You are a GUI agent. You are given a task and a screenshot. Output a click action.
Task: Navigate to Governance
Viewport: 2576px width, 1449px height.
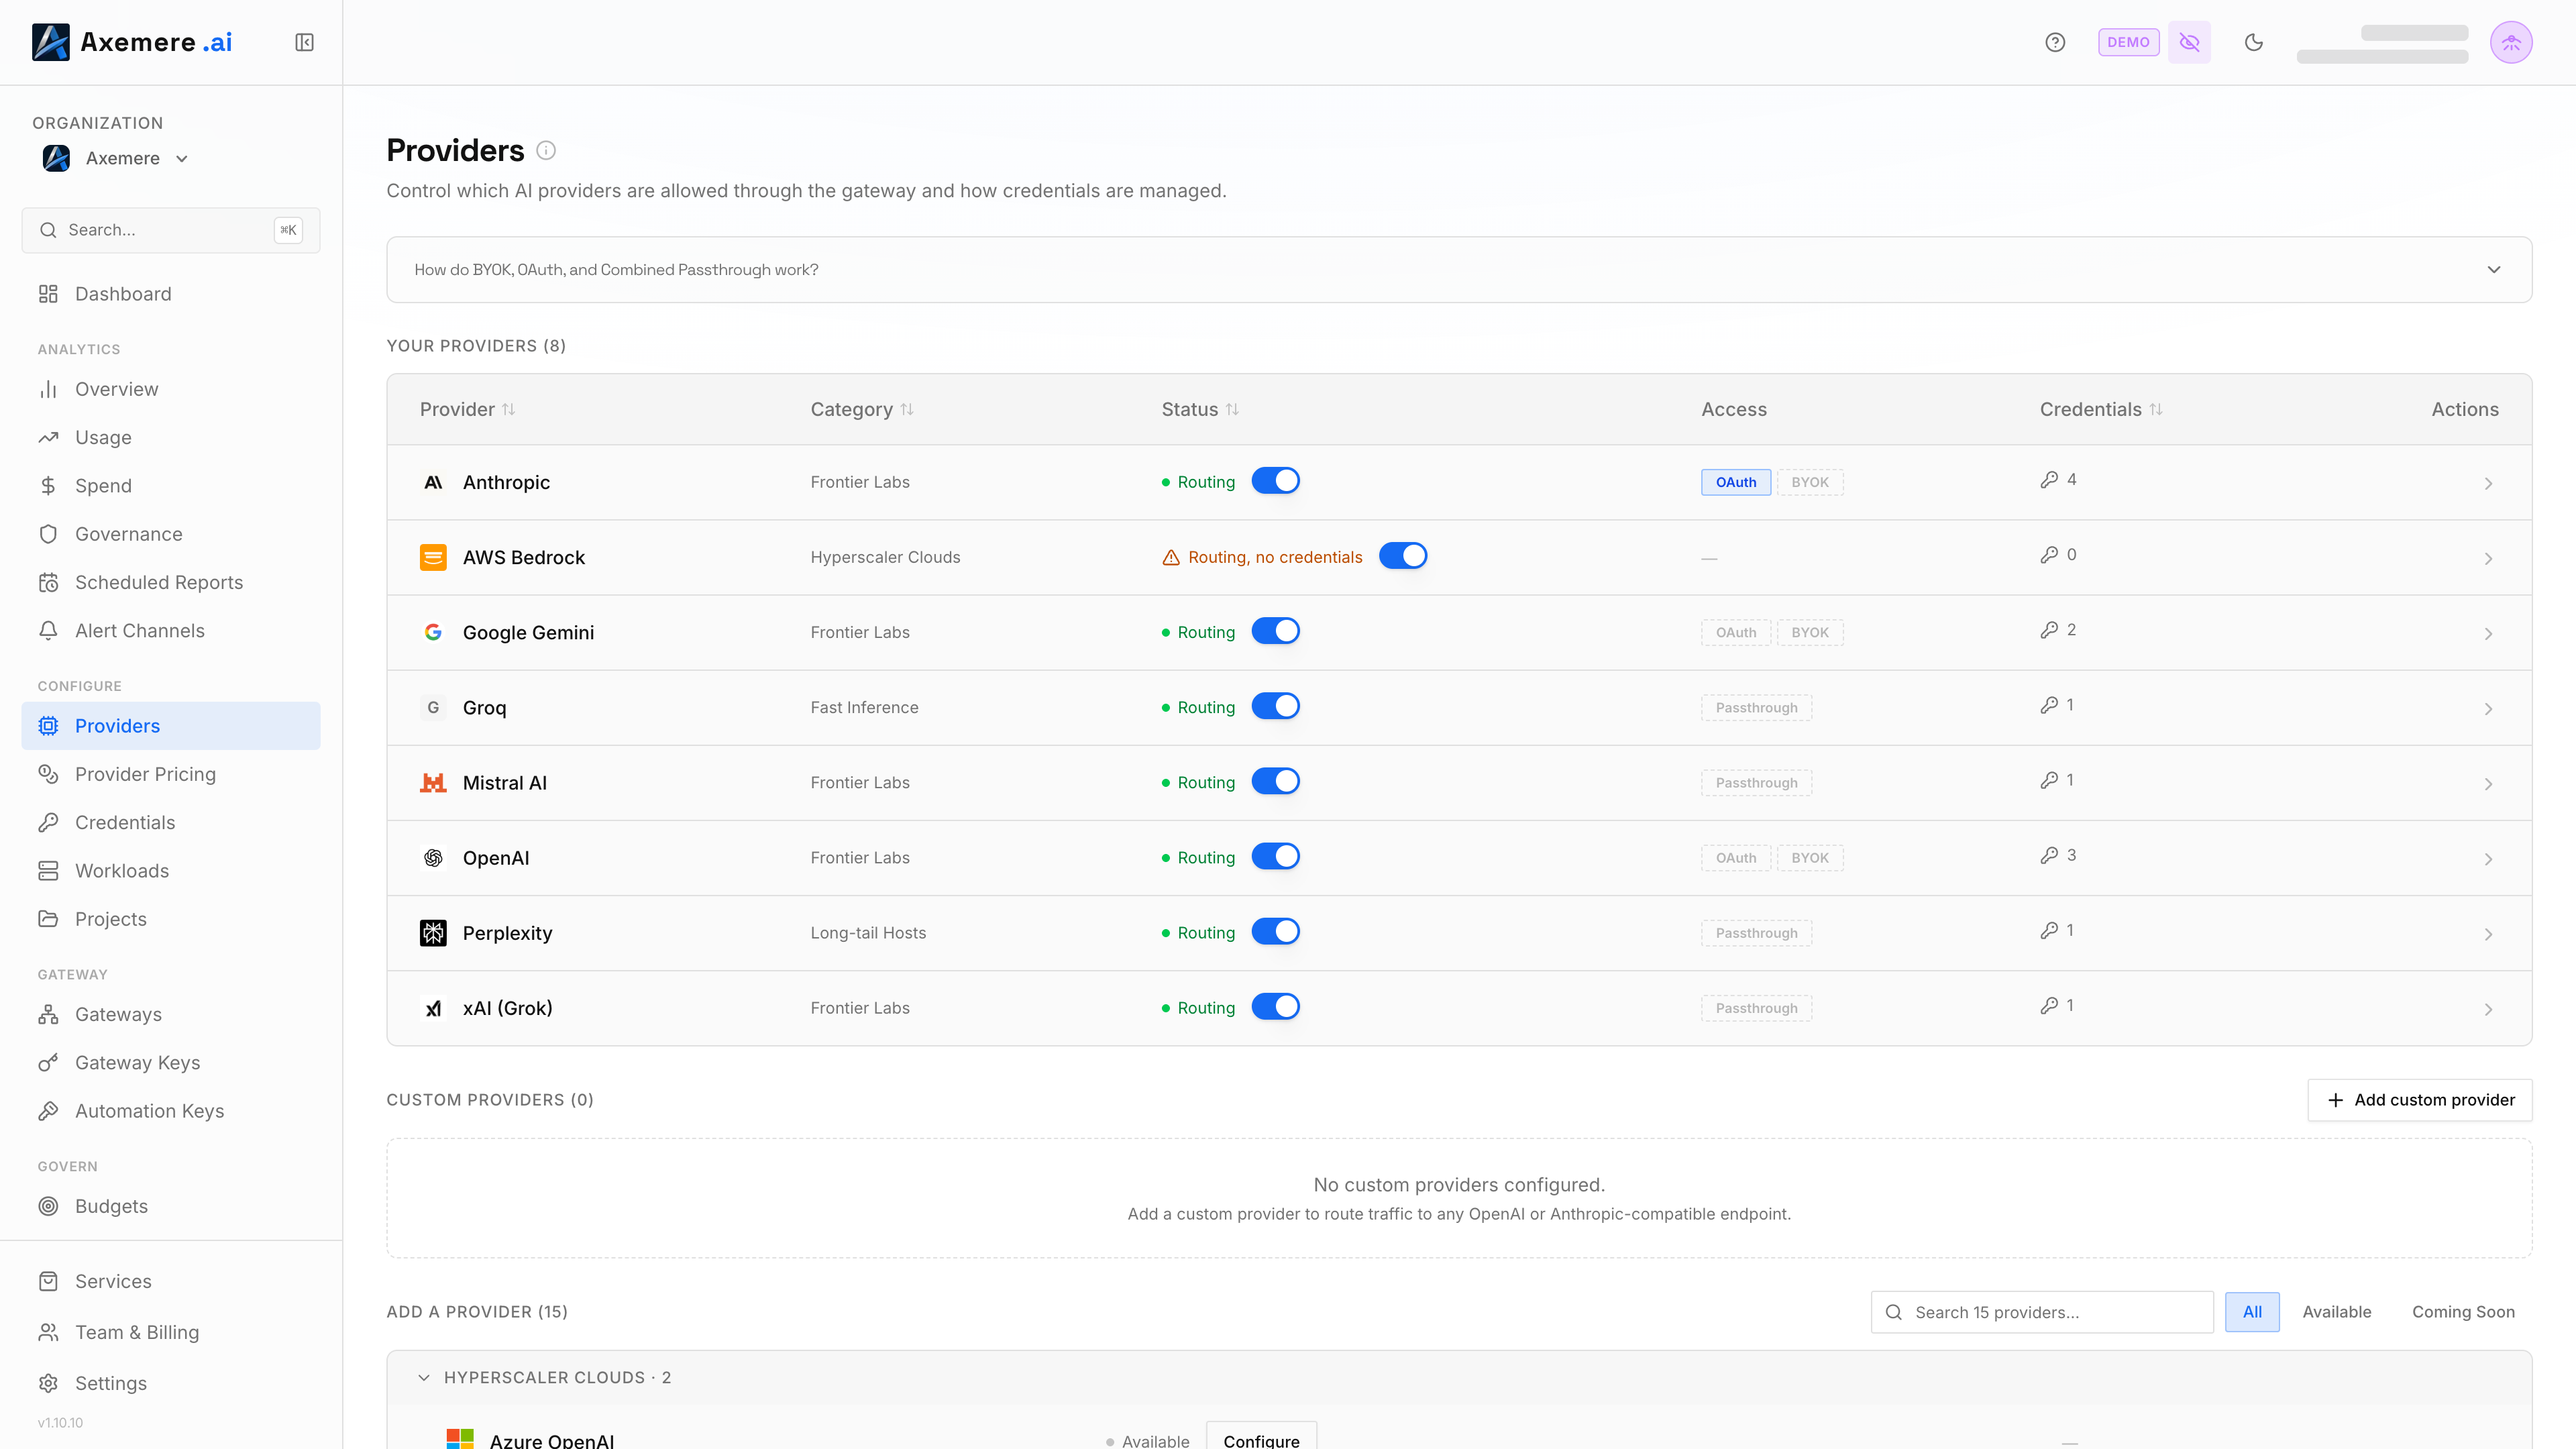[x=171, y=534]
